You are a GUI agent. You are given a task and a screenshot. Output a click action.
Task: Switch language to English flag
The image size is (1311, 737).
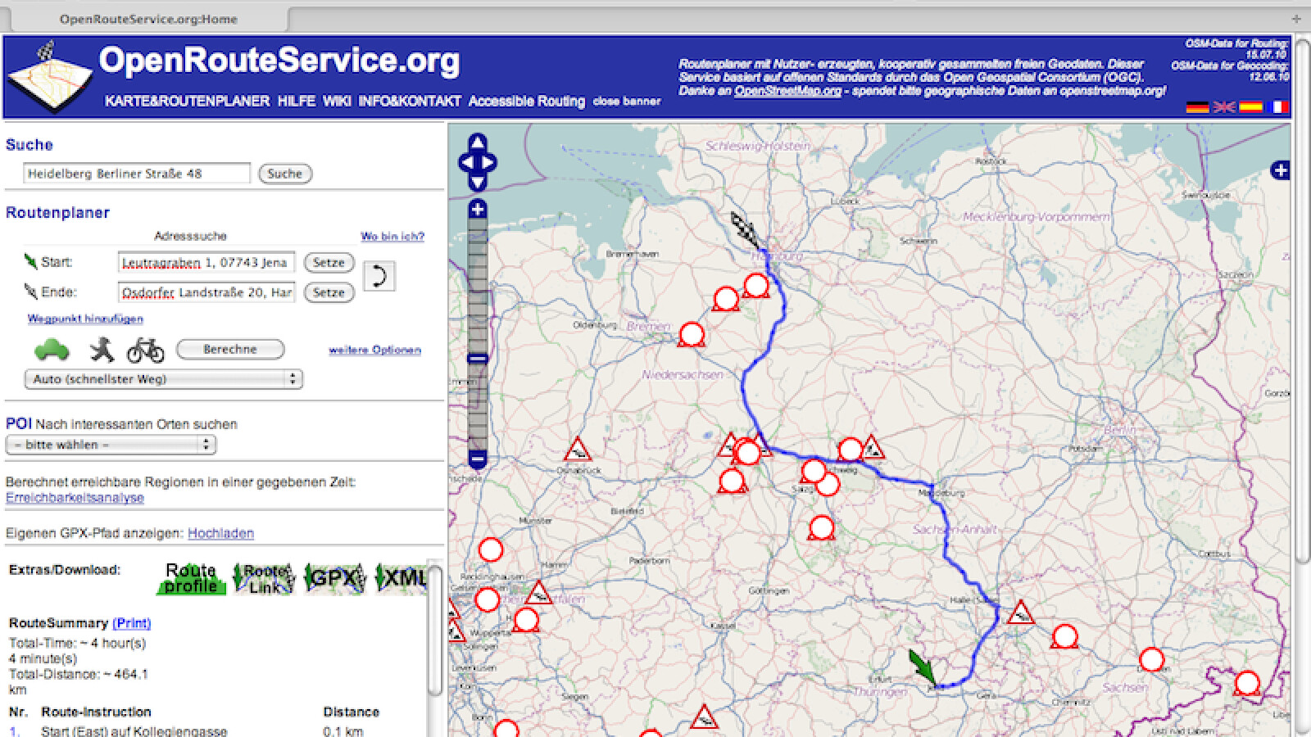pos(1224,107)
